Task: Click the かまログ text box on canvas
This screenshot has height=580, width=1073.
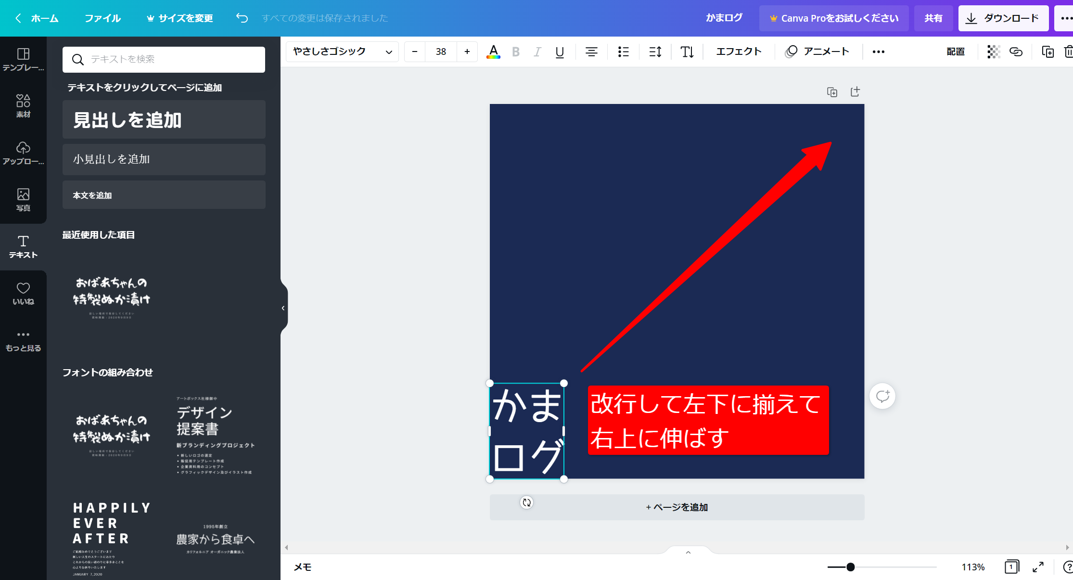Action: click(x=527, y=431)
